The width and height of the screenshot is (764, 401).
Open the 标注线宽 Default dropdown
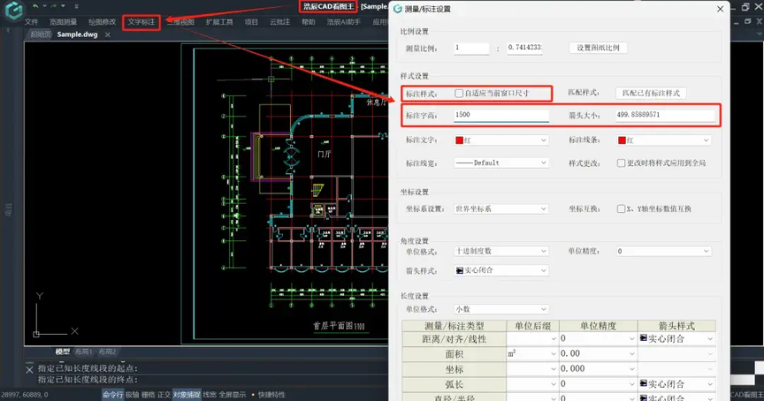click(501, 163)
